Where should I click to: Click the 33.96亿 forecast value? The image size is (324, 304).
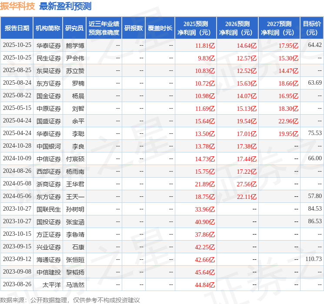pyautogui.click(x=205, y=209)
